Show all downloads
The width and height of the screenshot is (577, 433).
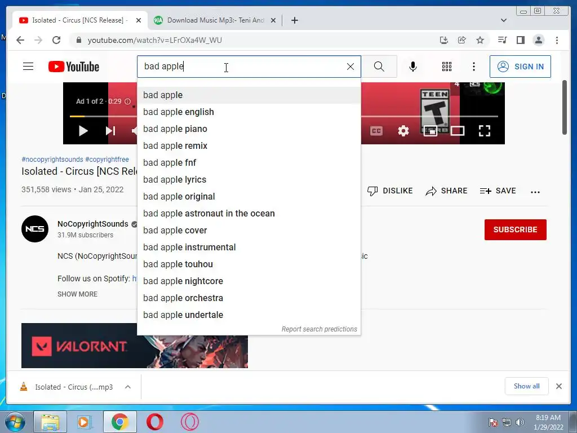tap(527, 386)
